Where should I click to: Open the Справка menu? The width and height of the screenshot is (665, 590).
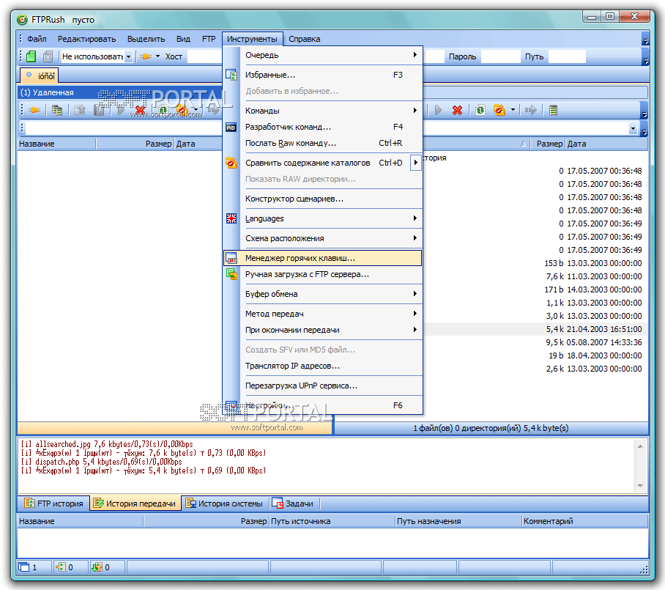pyautogui.click(x=305, y=39)
